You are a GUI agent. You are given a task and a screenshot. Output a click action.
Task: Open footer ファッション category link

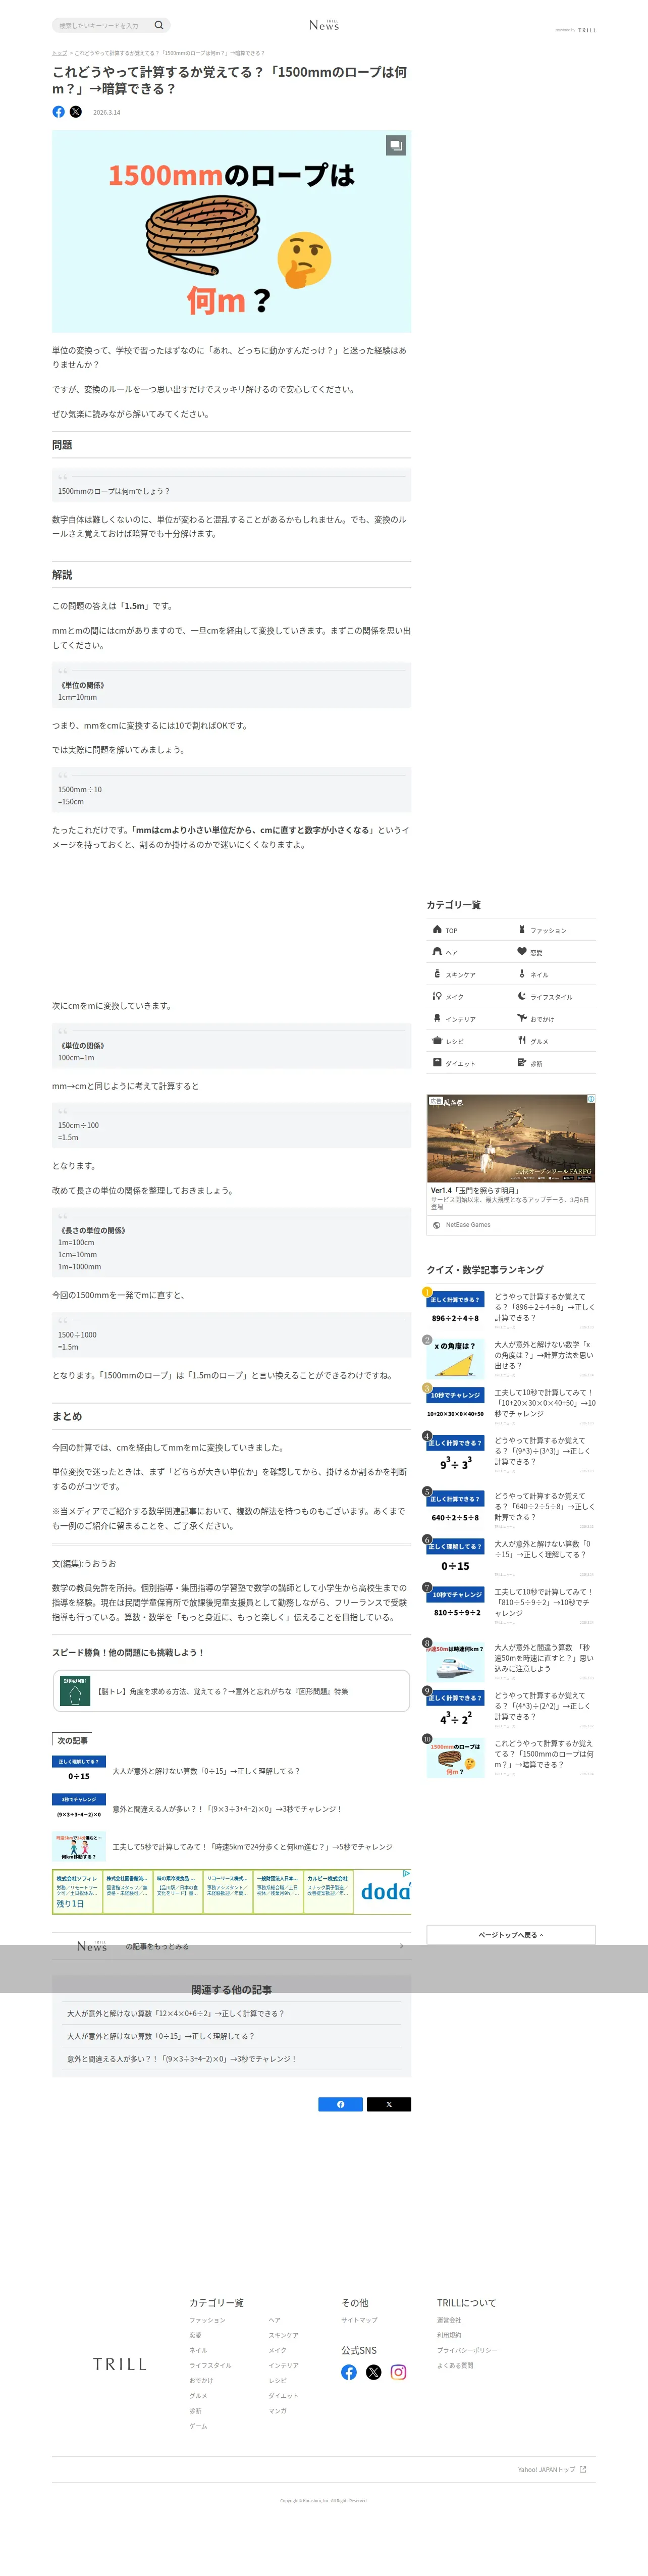[x=208, y=2320]
